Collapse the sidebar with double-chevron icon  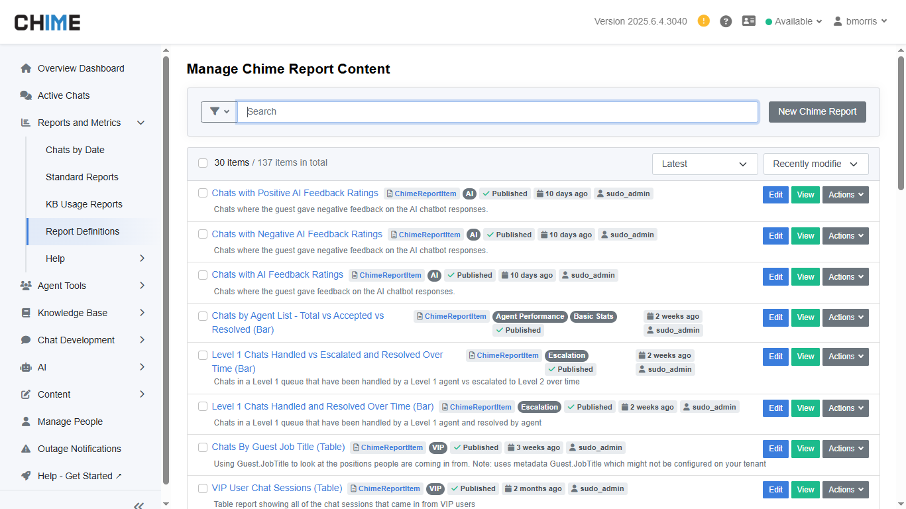point(139,506)
